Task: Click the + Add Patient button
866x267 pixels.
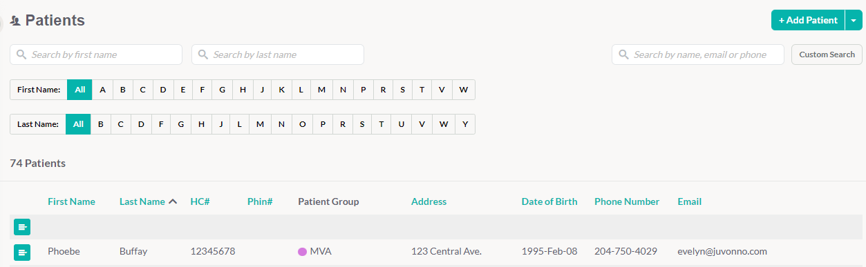Action: [x=808, y=21]
